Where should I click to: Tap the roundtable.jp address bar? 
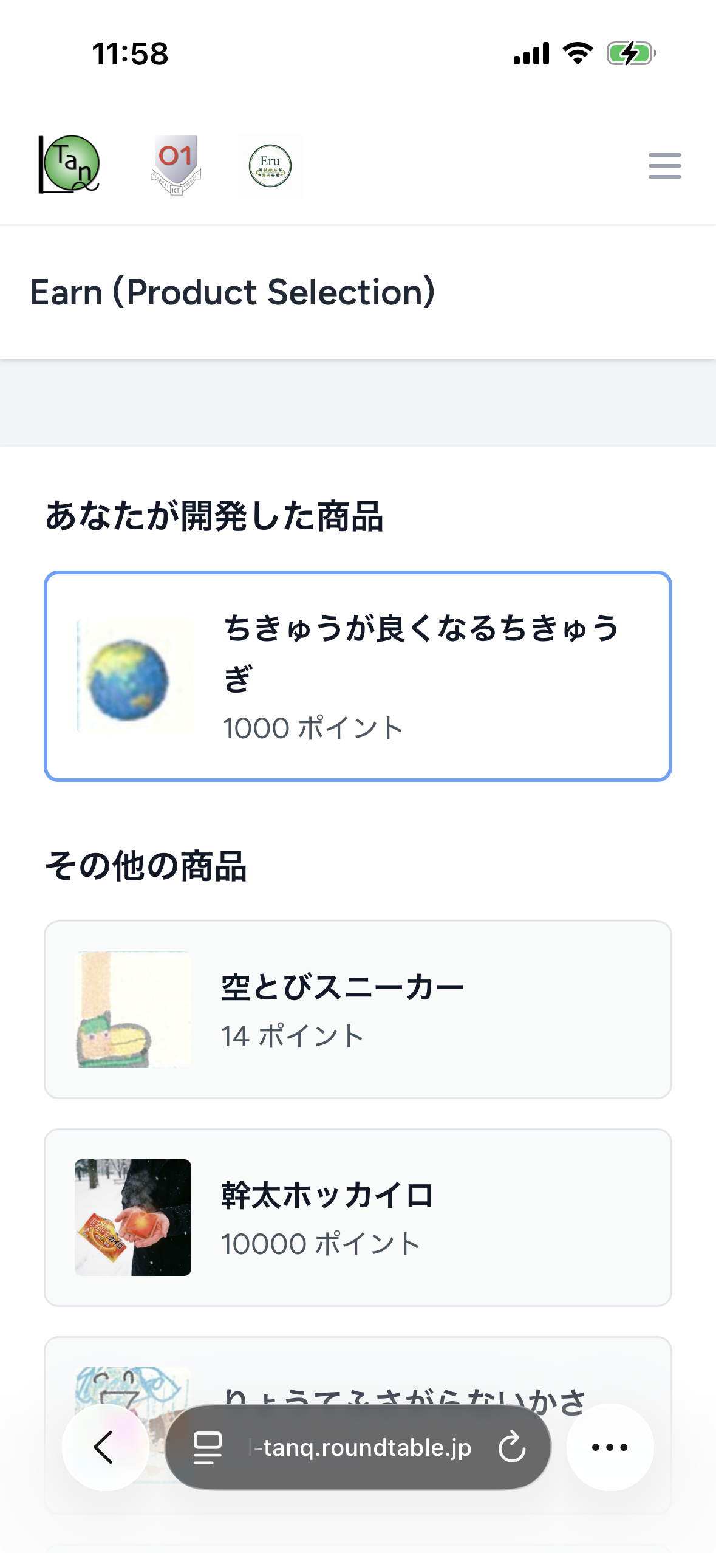pyautogui.click(x=362, y=1447)
